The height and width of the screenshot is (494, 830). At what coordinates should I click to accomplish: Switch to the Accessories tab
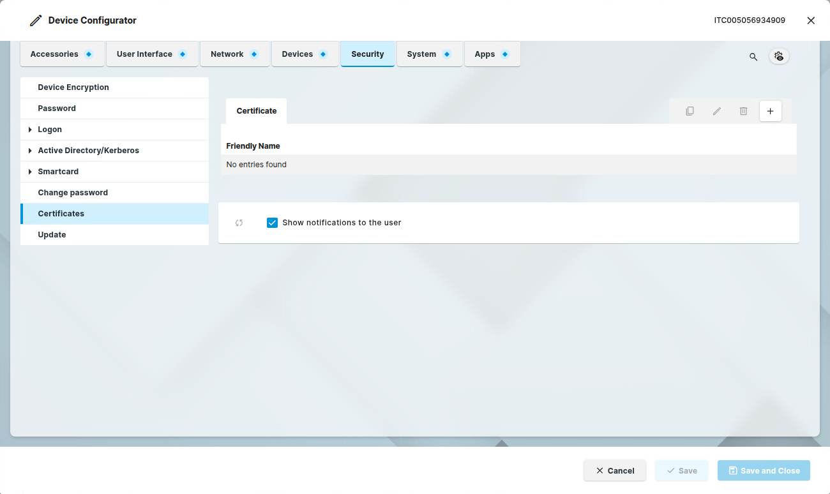[55, 54]
